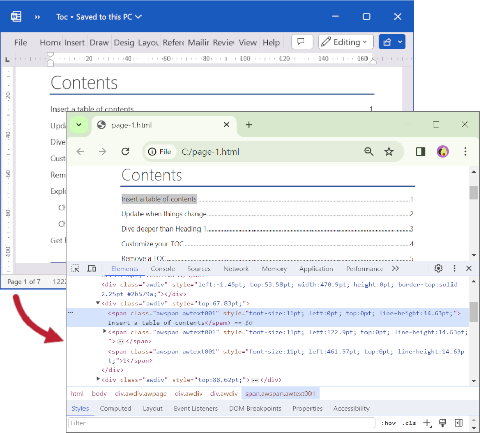Screen dimensions: 480x433
Task: Open the References ribbon tab
Action: [173, 43]
